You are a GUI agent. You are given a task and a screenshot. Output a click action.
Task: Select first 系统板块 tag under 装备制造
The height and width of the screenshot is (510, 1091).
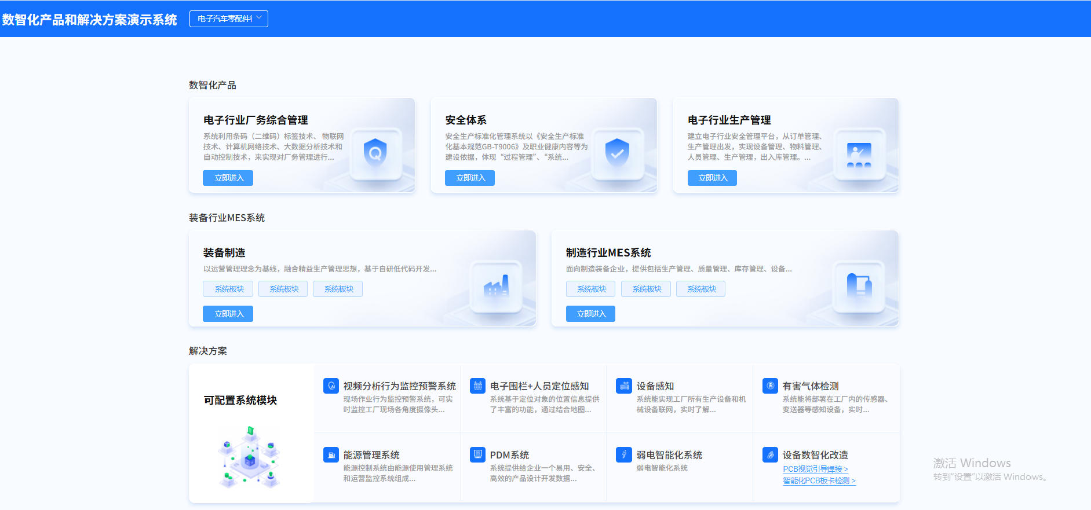(x=228, y=289)
